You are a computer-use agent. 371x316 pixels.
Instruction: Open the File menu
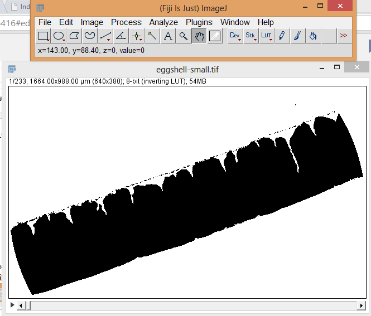tap(45, 22)
